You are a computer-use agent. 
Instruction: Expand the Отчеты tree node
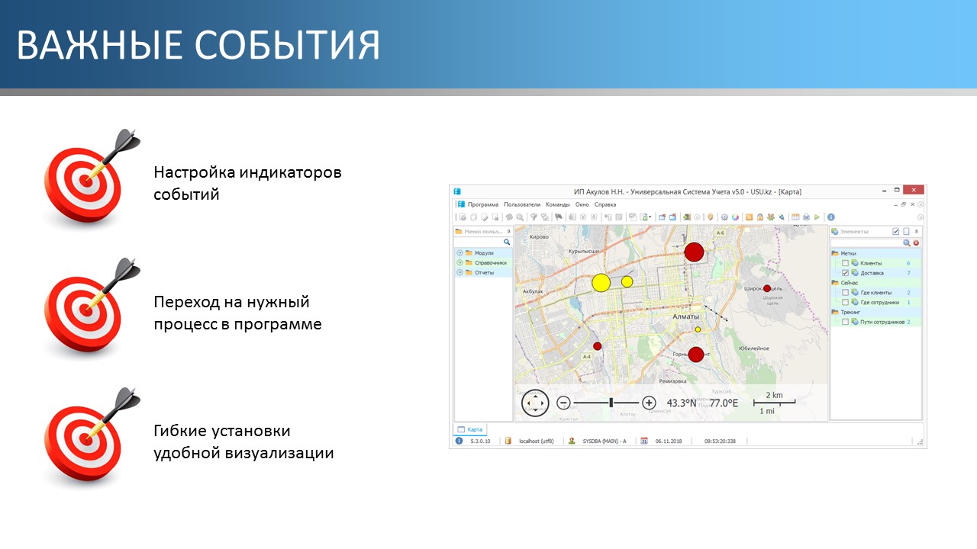click(x=459, y=272)
